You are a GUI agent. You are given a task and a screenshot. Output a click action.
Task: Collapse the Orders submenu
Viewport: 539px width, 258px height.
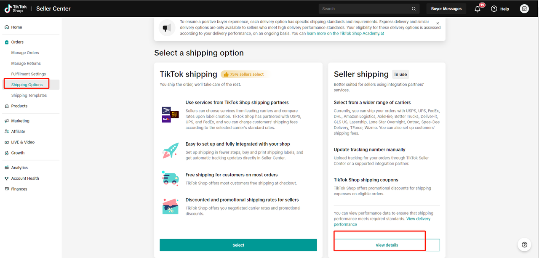[17, 42]
